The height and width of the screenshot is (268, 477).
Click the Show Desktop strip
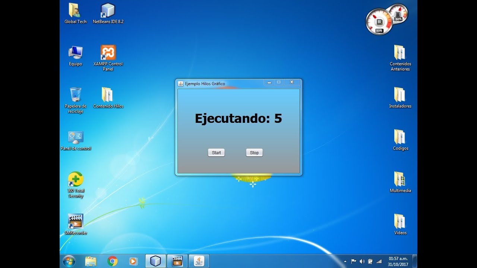pos(415,261)
